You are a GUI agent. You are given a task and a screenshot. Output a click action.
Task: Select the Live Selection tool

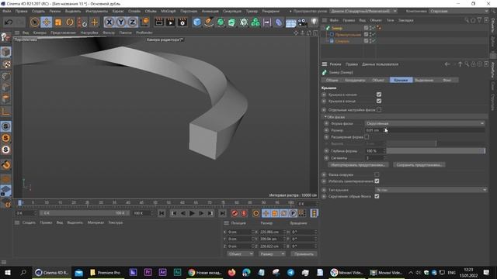click(34, 22)
